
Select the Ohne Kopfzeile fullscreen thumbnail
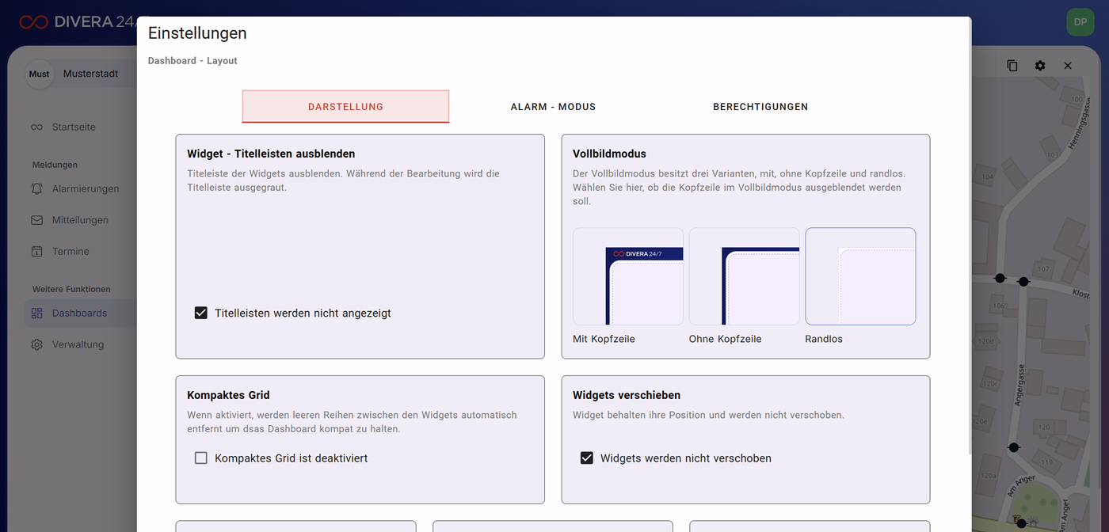(745, 276)
